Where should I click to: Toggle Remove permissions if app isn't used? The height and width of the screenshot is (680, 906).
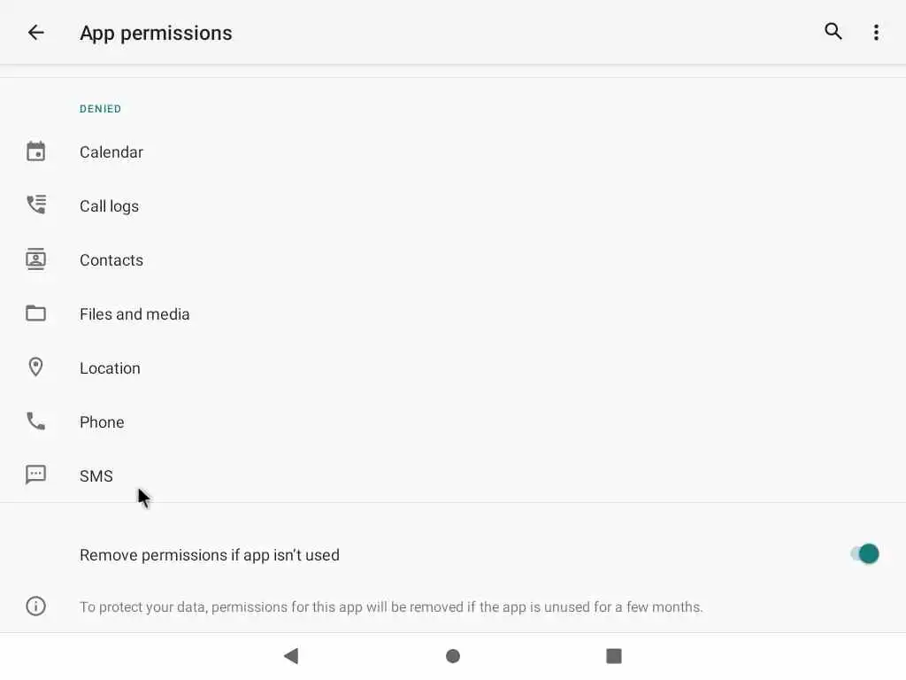864,554
